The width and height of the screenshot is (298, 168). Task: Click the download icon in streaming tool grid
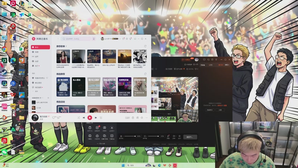click(x=112, y=128)
